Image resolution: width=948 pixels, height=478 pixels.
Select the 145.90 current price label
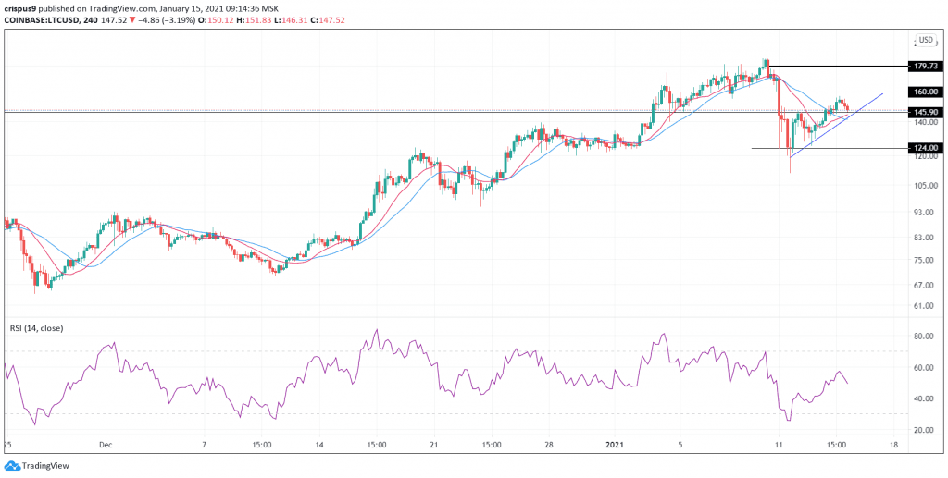pyautogui.click(x=927, y=112)
